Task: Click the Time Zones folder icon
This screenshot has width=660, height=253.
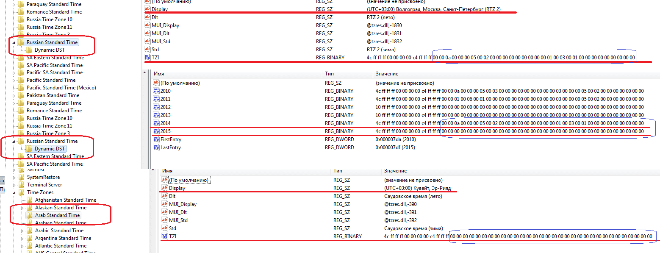Action: click(x=21, y=192)
